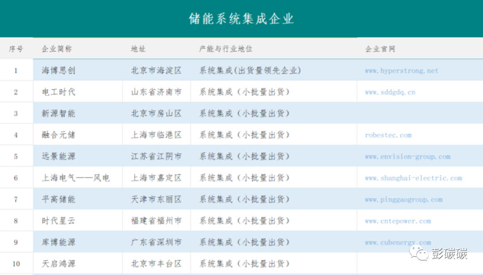Open the www.envision-group.com link
483x275 pixels.
pos(407,156)
